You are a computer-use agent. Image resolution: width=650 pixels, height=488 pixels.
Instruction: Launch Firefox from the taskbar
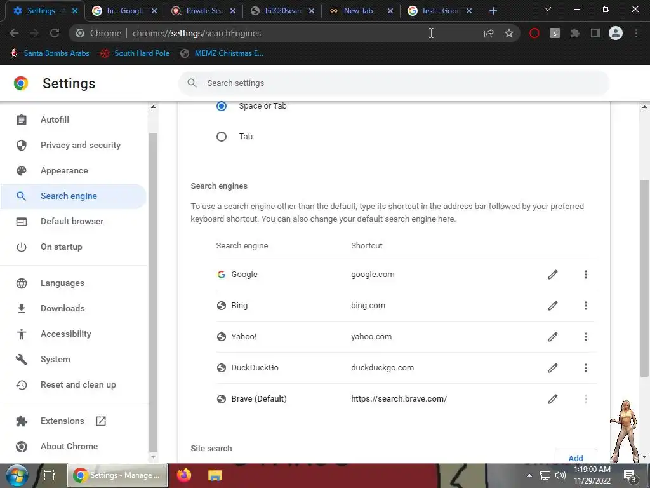184,475
